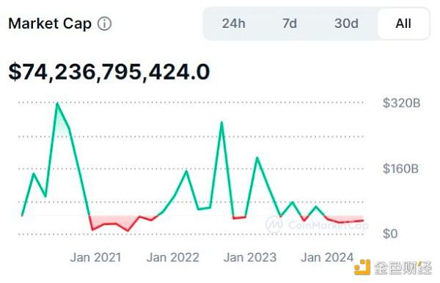440x283 pixels.
Task: Click the orange Jinse Finance logo icon
Action: pyautogui.click(x=362, y=268)
